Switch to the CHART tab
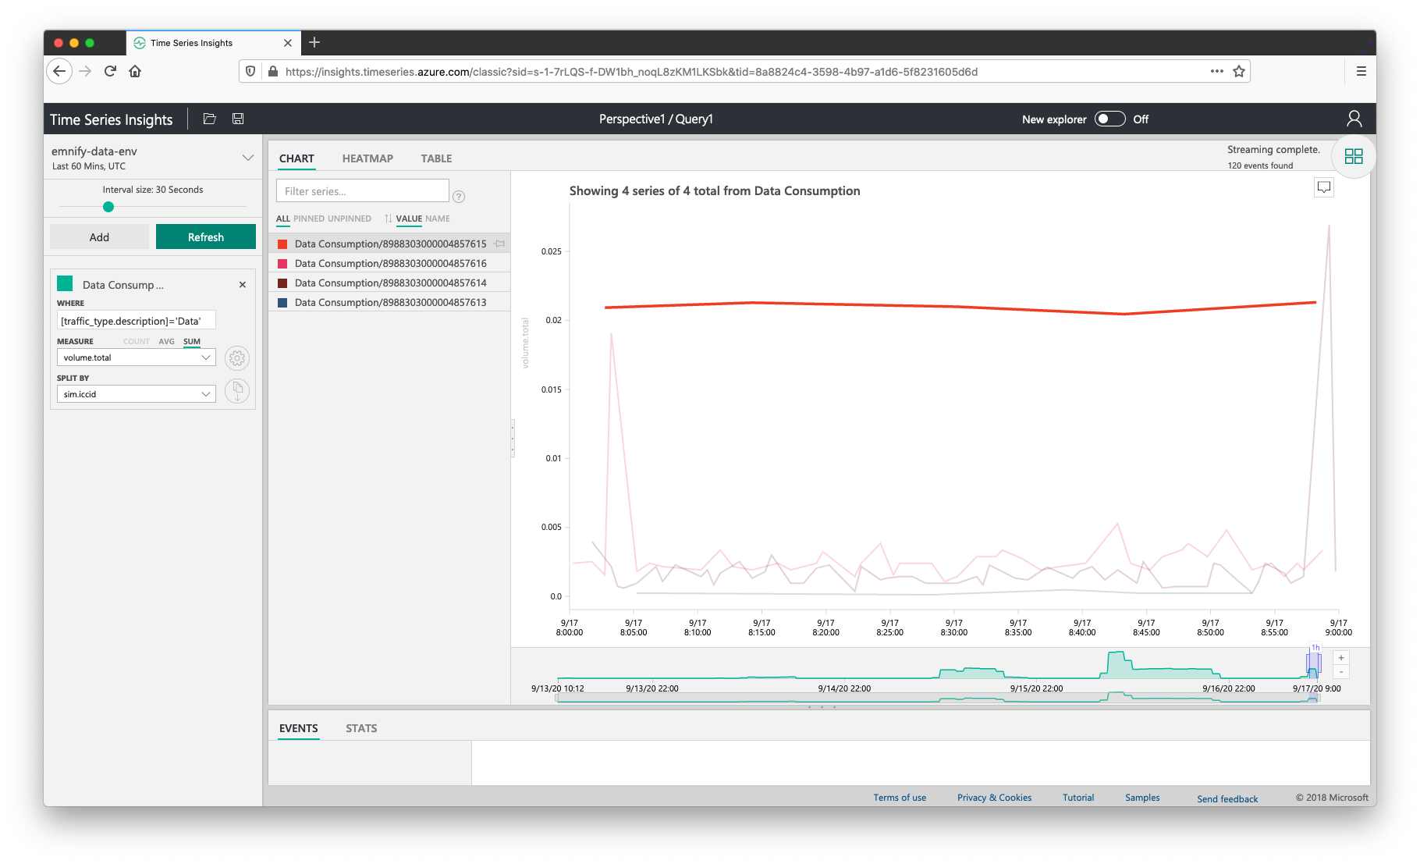The image size is (1420, 864). pyautogui.click(x=296, y=158)
